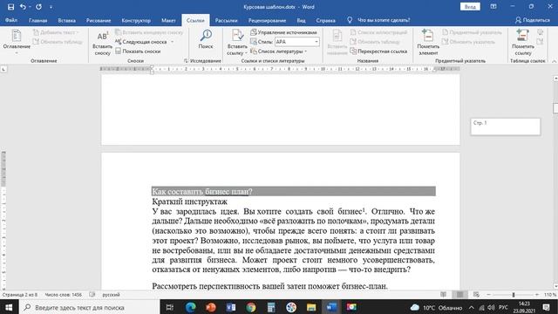Click the line 'Краткий инструктаж'
Screen dimensions: 558x314
click(x=189, y=201)
